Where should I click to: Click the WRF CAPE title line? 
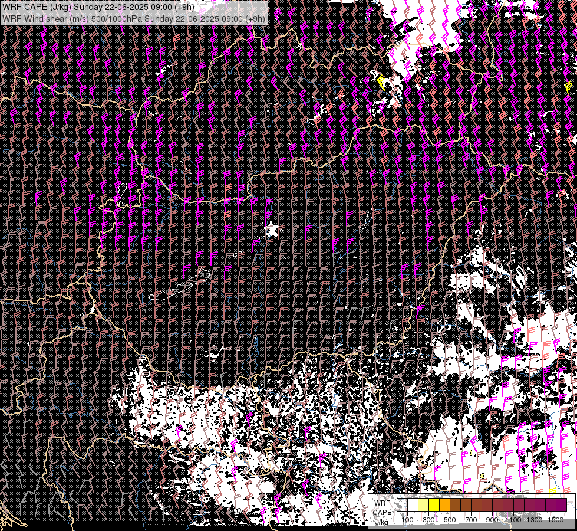pyautogui.click(x=98, y=7)
